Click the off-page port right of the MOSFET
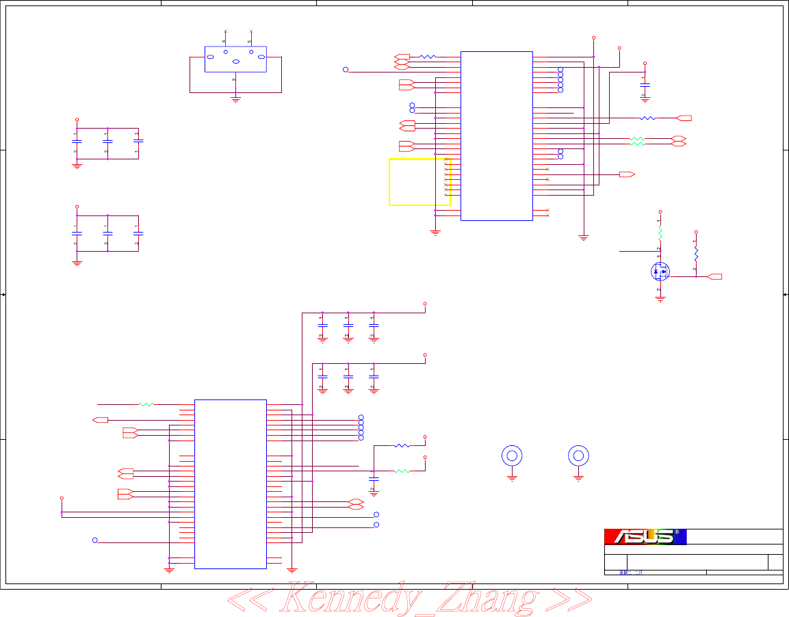 (x=714, y=276)
